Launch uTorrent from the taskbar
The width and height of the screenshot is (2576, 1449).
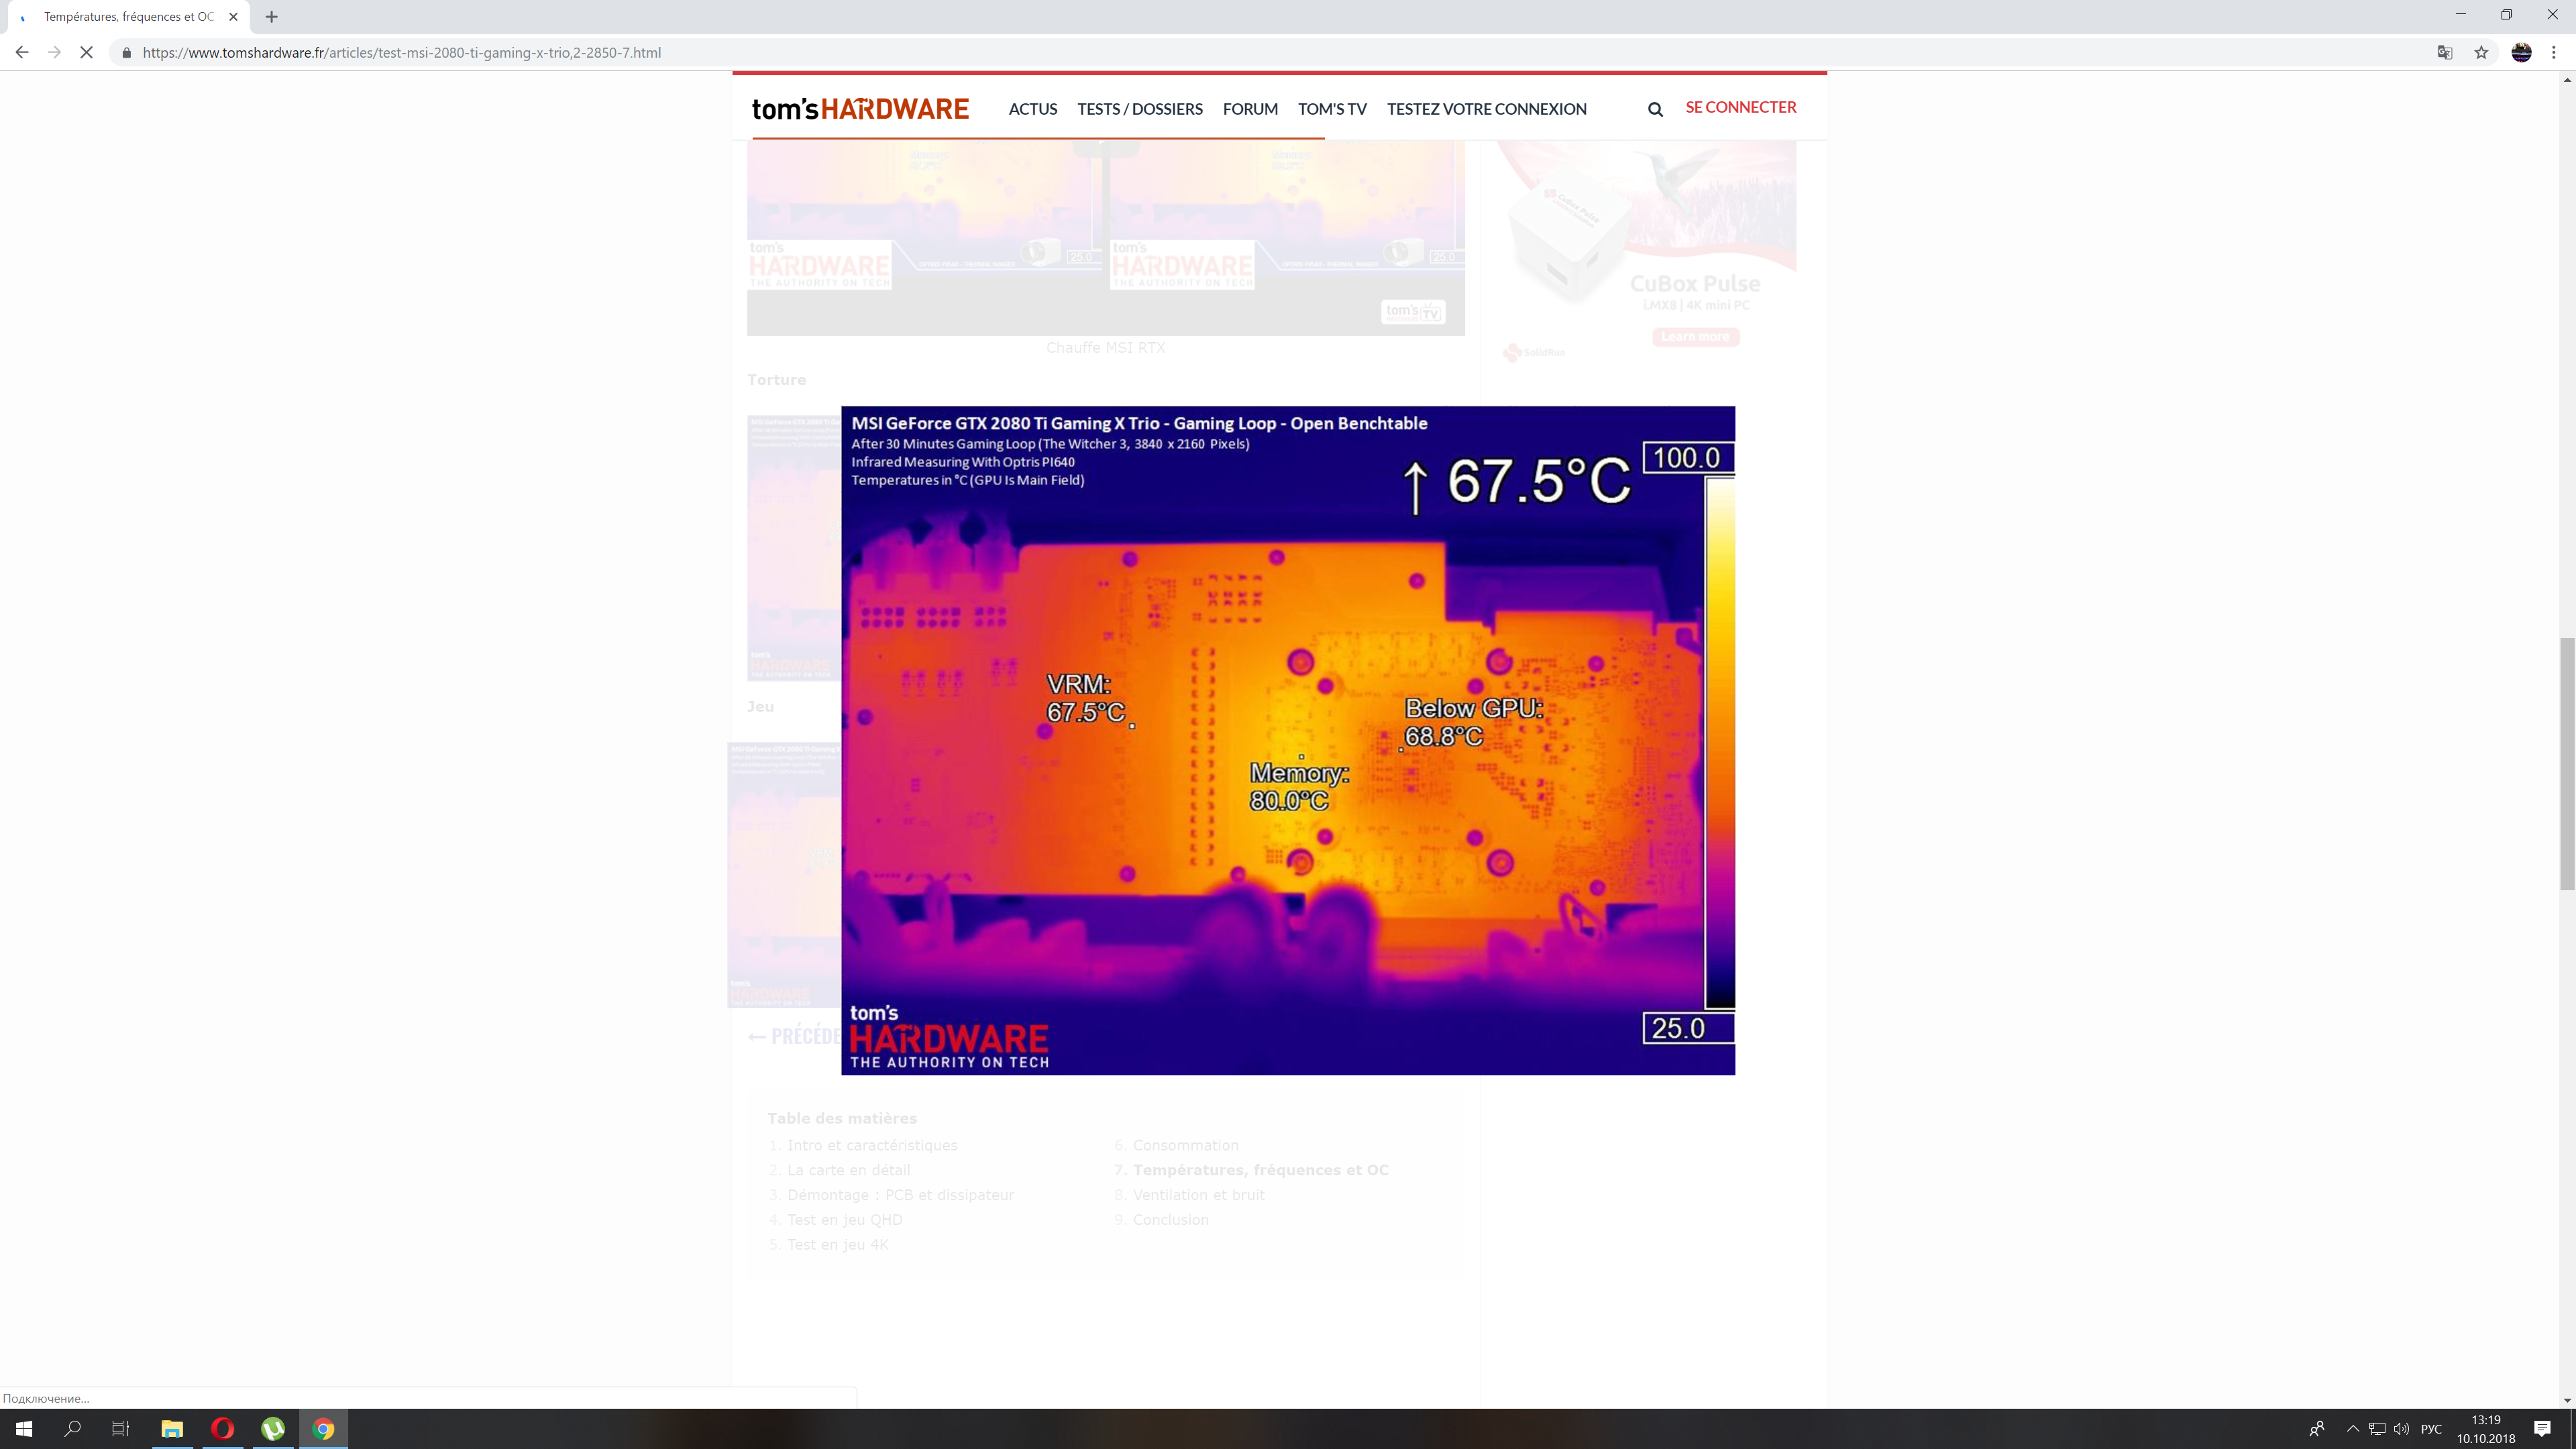[273, 1428]
